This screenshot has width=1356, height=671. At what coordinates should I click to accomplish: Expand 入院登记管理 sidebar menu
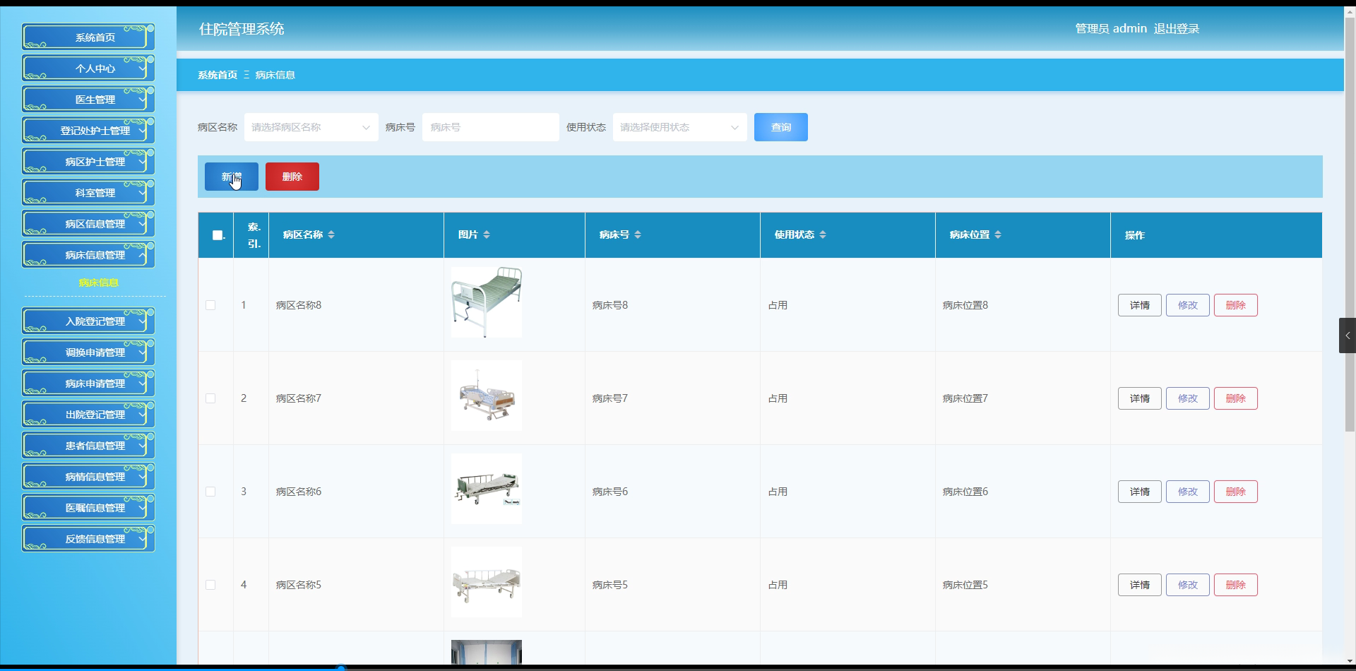[x=88, y=321]
